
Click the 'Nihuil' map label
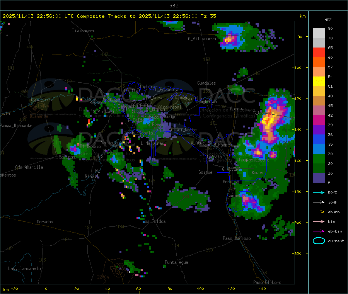coord(92,176)
